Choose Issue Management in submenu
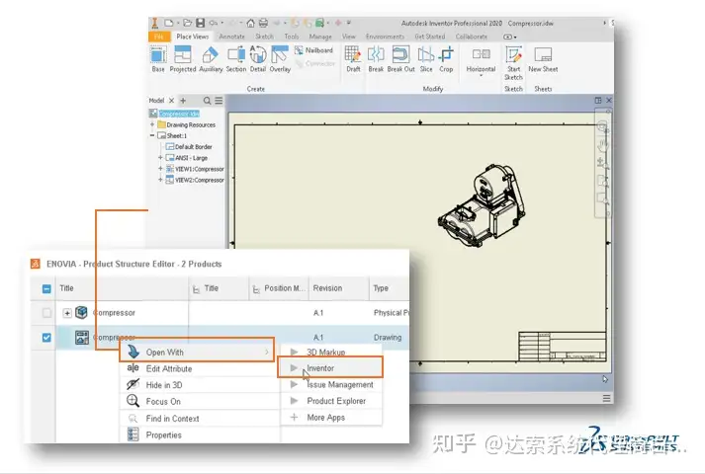705x474 pixels. [x=330, y=385]
